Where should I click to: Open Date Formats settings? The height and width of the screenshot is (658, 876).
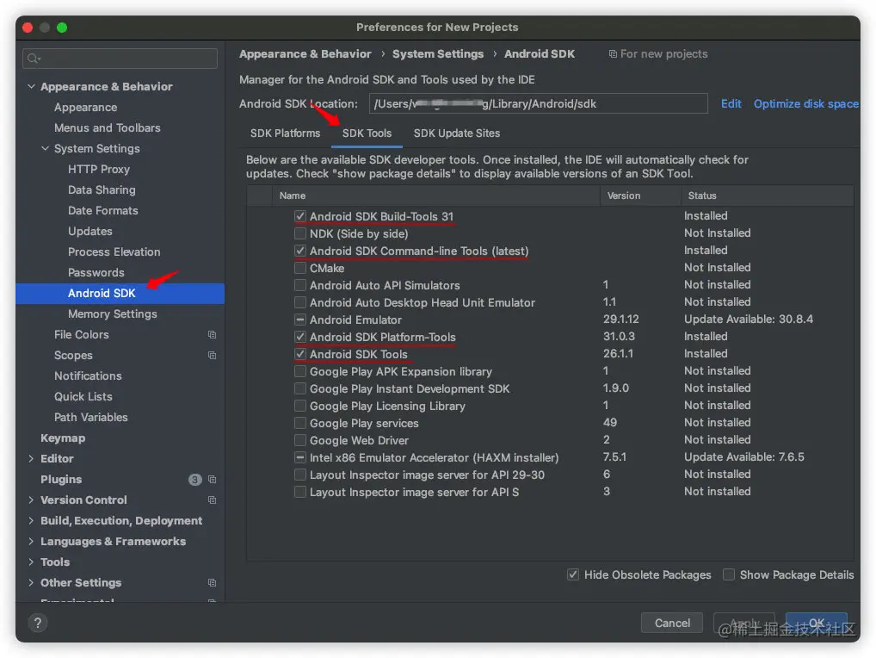102,211
